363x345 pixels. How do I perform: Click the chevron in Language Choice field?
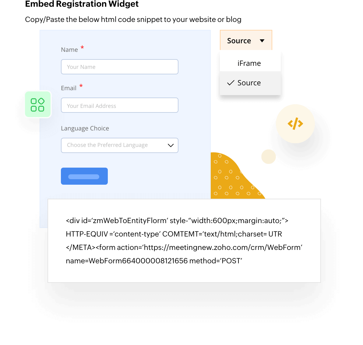click(x=171, y=145)
